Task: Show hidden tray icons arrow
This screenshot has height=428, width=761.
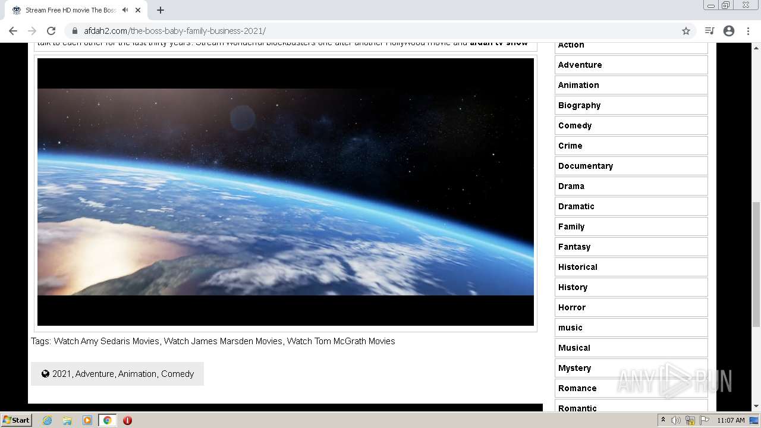Action: click(x=663, y=420)
